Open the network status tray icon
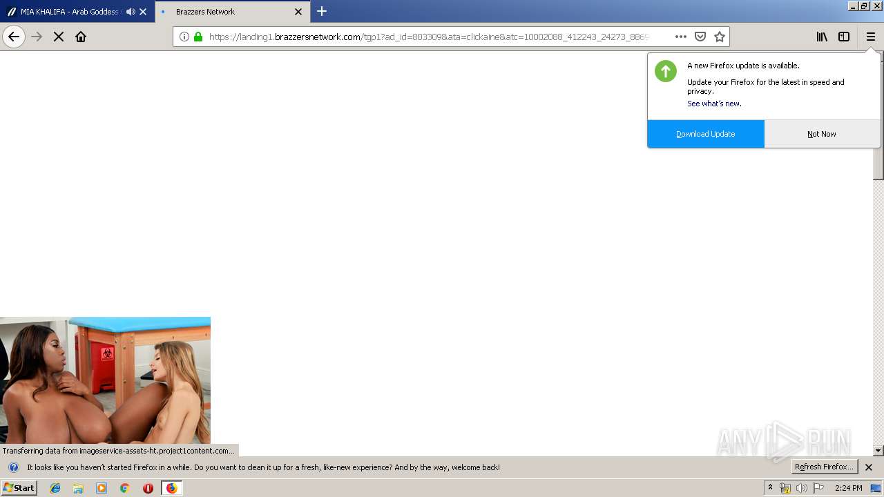This screenshot has width=884, height=497. [785, 488]
